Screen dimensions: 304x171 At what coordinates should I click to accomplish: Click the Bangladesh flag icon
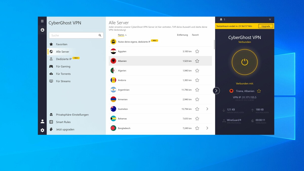113,128
